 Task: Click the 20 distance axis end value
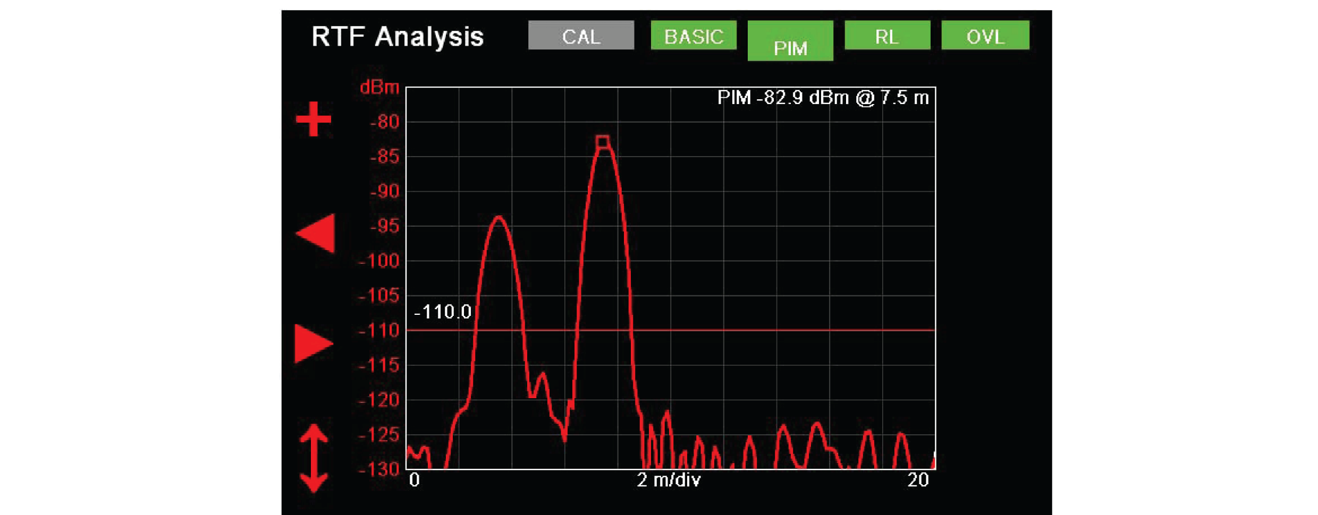pos(918,480)
